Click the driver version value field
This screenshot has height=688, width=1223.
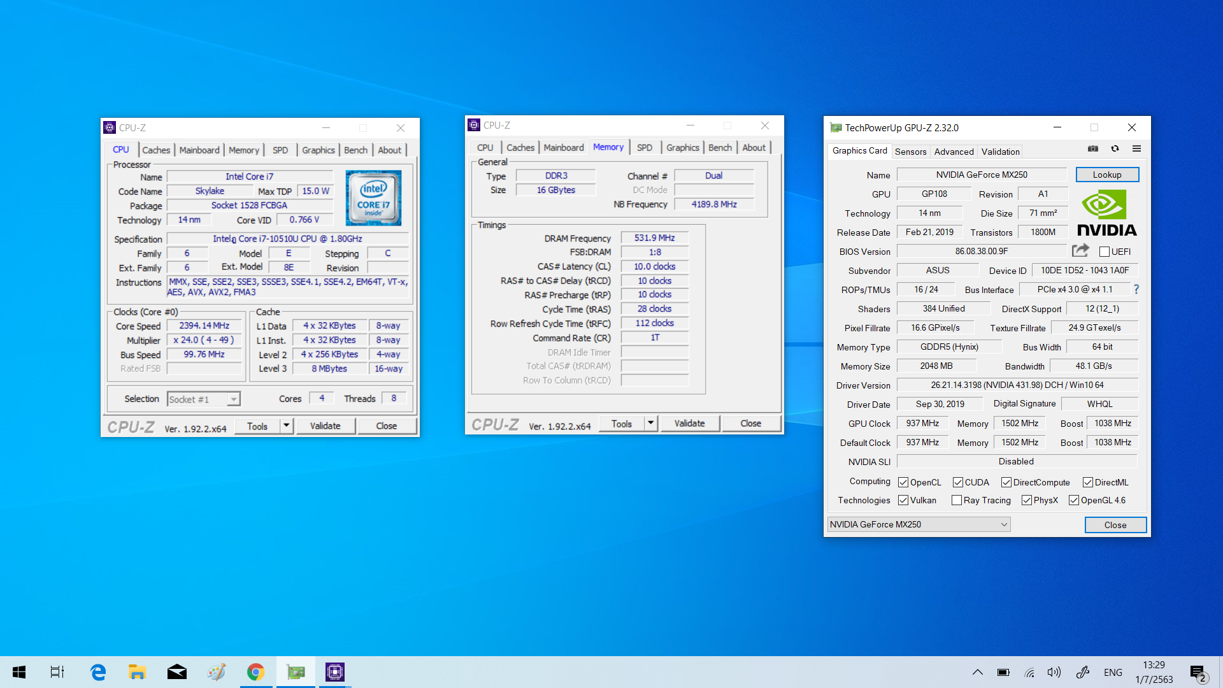1017,385
